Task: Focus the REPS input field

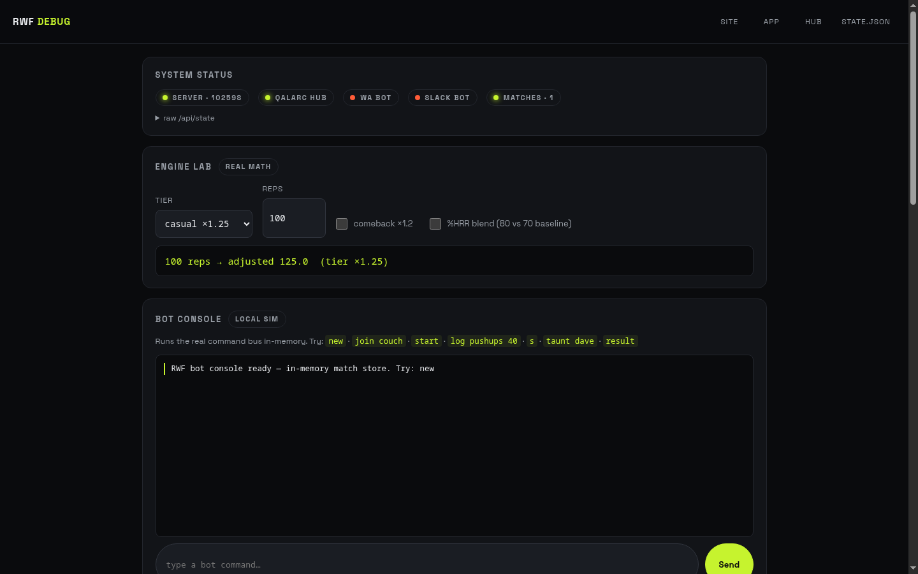Action: click(294, 218)
